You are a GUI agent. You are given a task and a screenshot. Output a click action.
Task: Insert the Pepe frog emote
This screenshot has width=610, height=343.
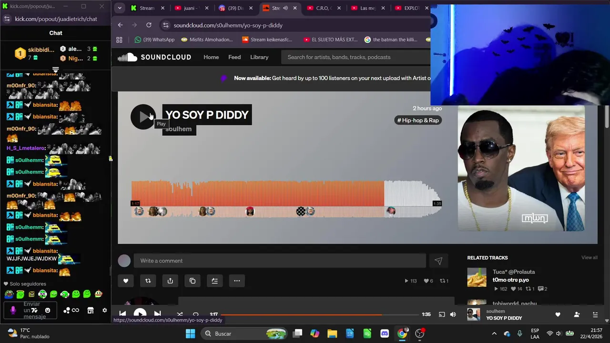(9, 294)
